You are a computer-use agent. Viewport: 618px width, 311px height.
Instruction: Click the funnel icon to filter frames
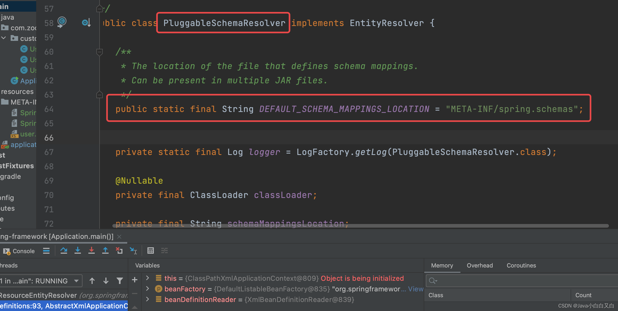(x=120, y=280)
